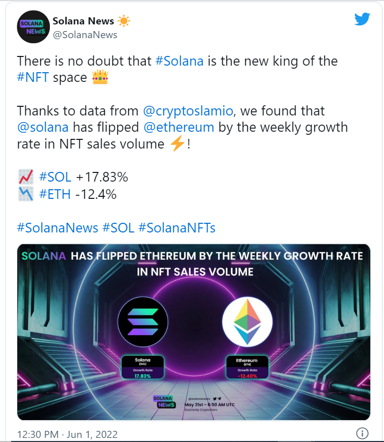Click the Twitter bird logo
Image resolution: width=384 pixels, height=442 pixels.
[362, 19]
